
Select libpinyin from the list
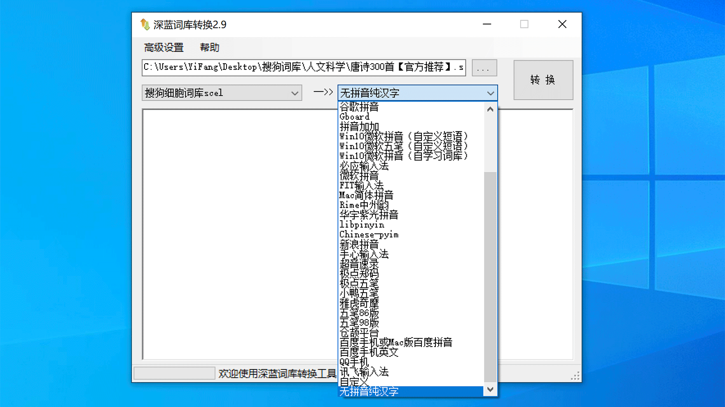[411, 225]
